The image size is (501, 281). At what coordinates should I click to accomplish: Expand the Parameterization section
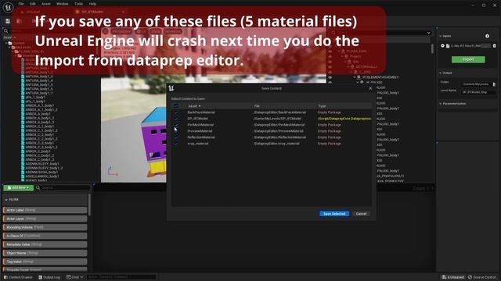click(441, 104)
